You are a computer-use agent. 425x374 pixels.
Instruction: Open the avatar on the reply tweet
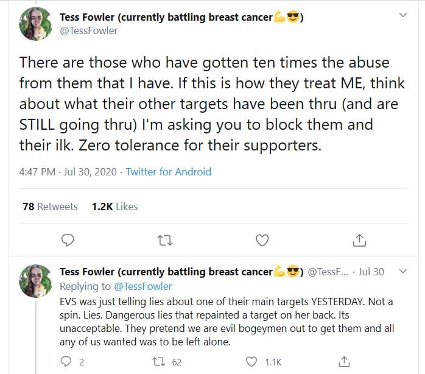tap(35, 280)
